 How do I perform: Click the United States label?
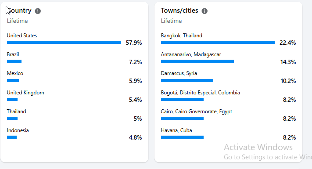[22, 36]
